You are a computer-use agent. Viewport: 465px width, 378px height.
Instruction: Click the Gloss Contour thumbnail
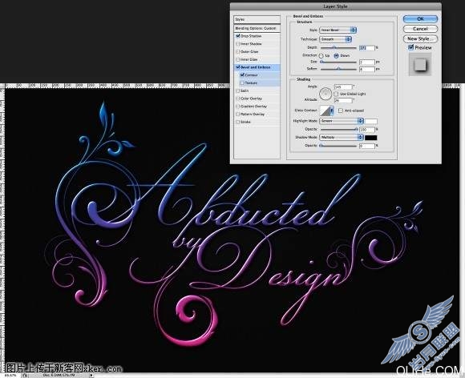325,111
